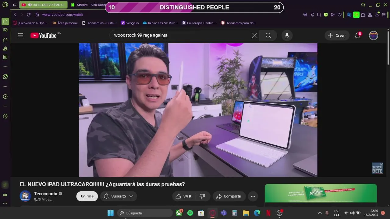Open the 12 cuentos para do... bookmark
The image size is (390, 219).
(x=238, y=23)
